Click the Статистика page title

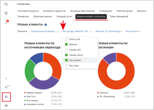tap(24, 4)
